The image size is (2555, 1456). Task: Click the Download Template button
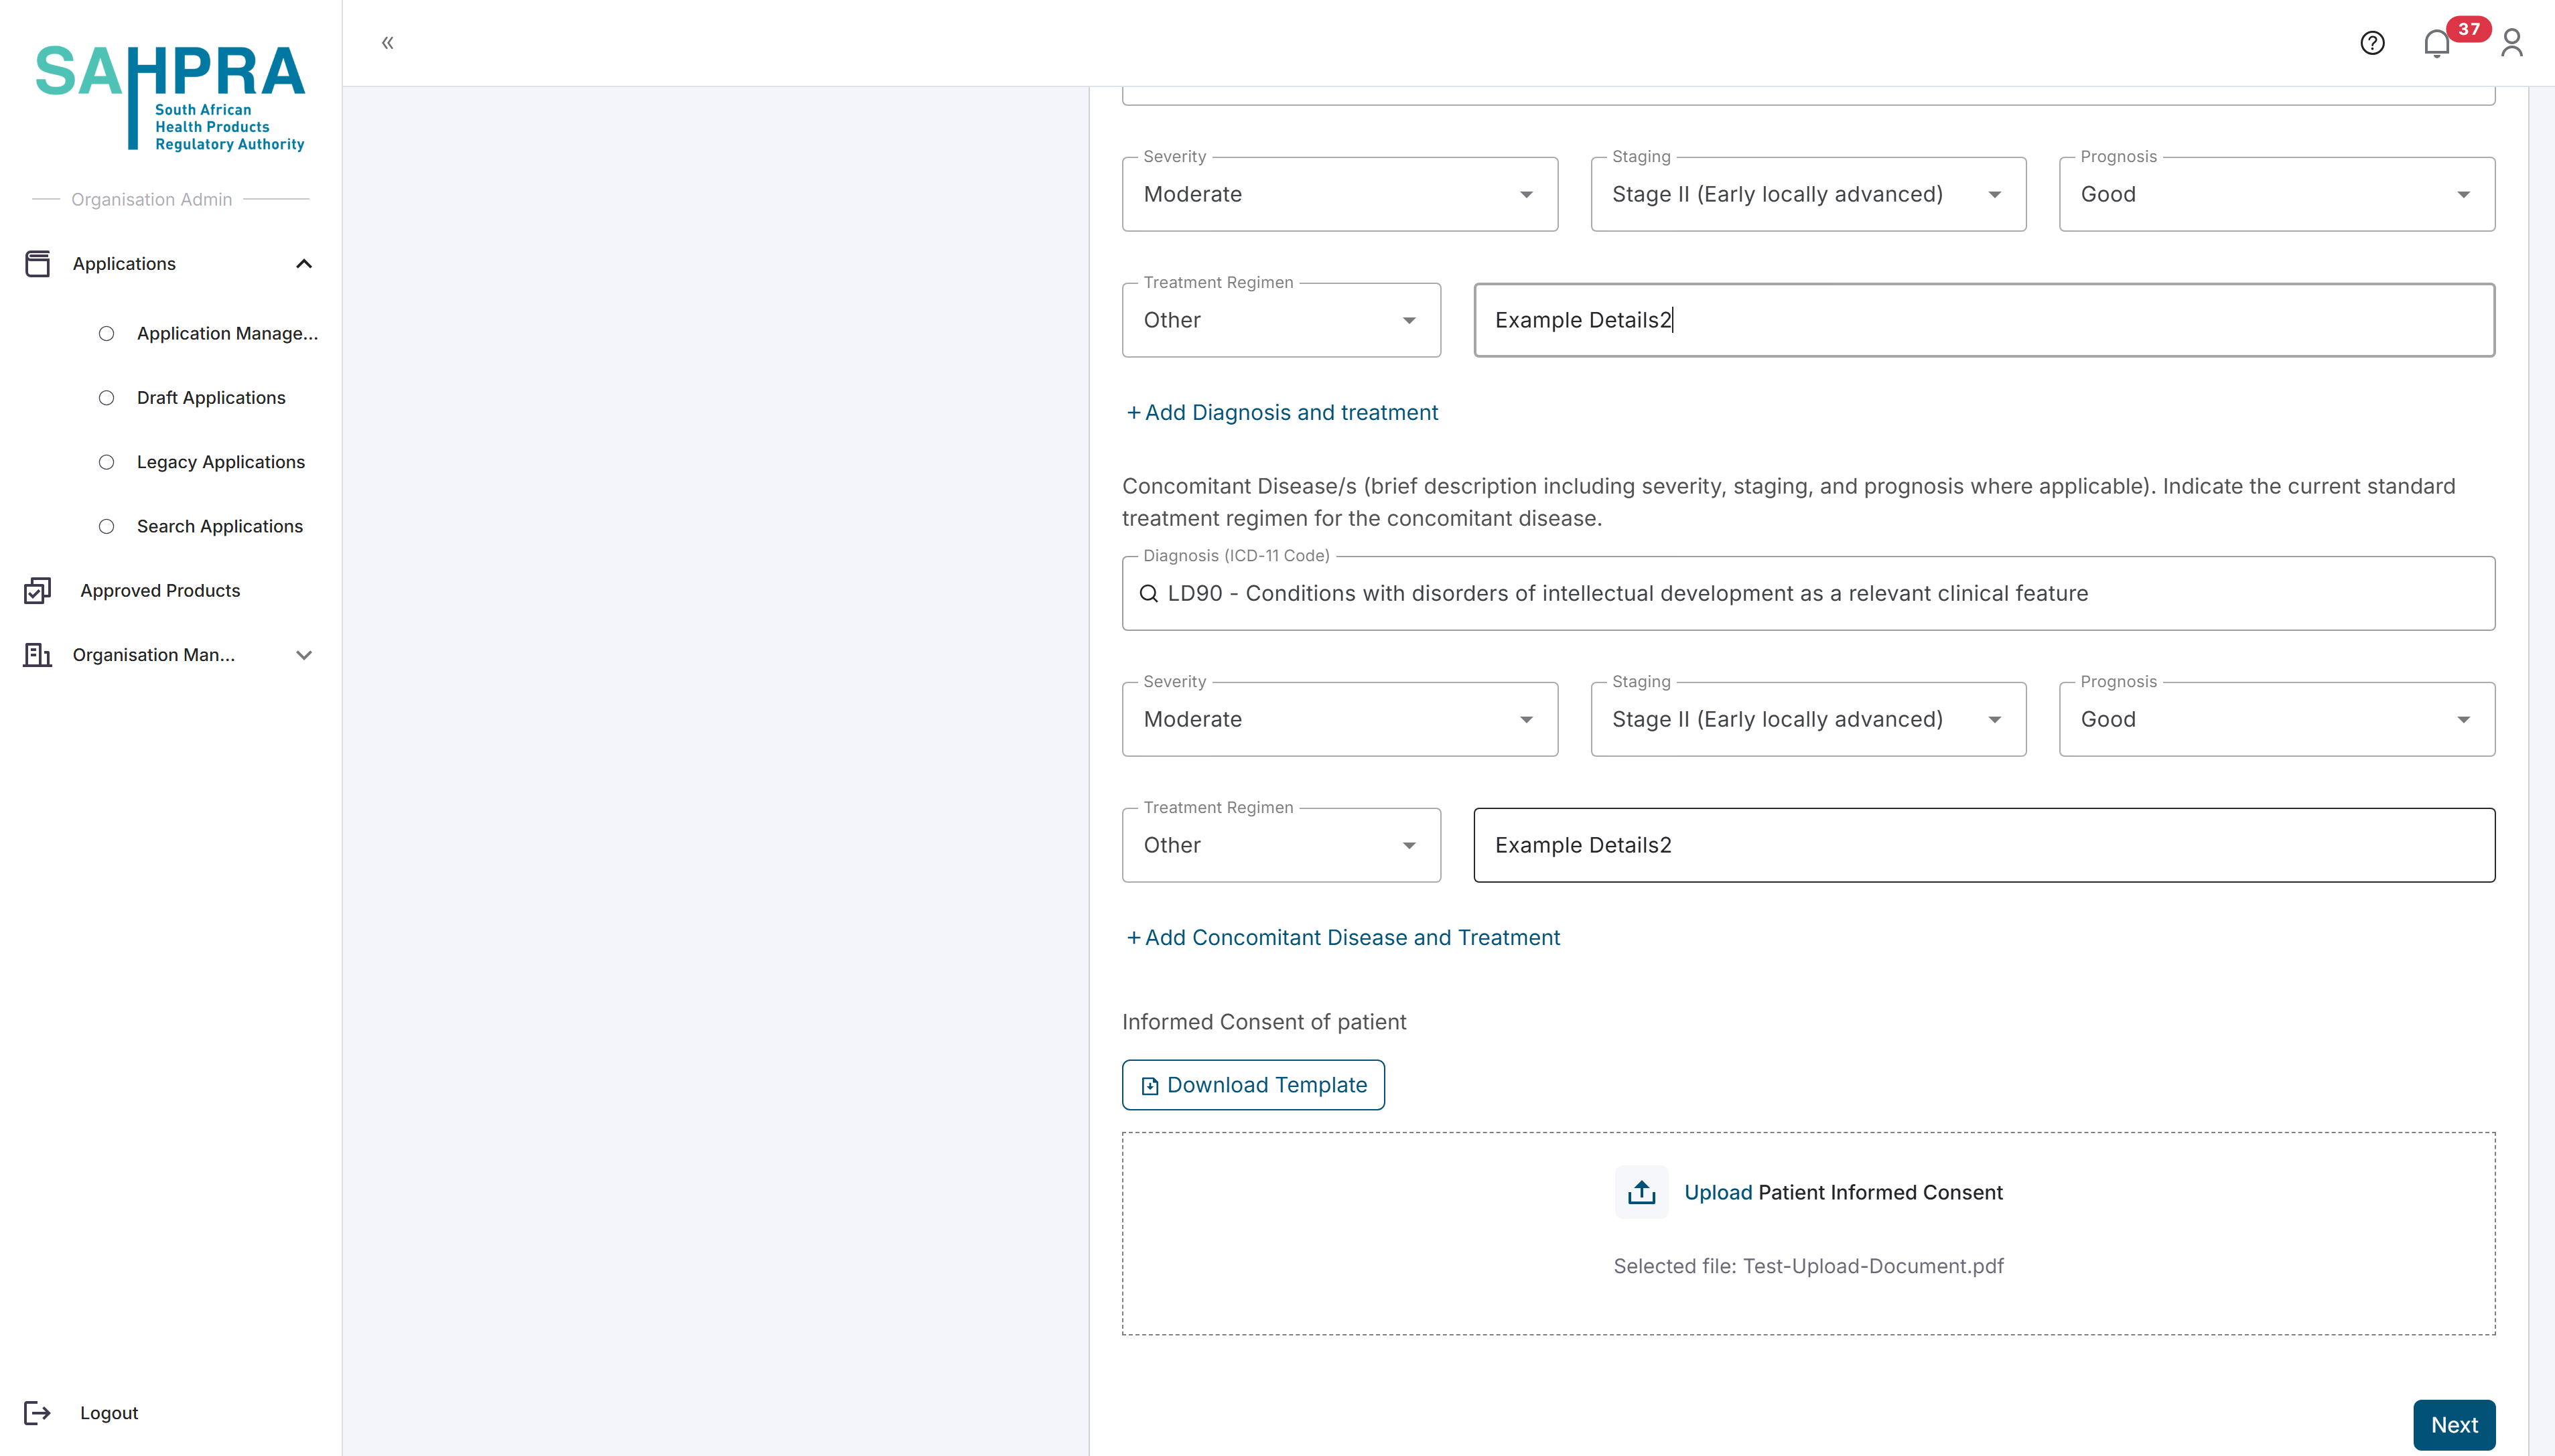coord(1253,1085)
